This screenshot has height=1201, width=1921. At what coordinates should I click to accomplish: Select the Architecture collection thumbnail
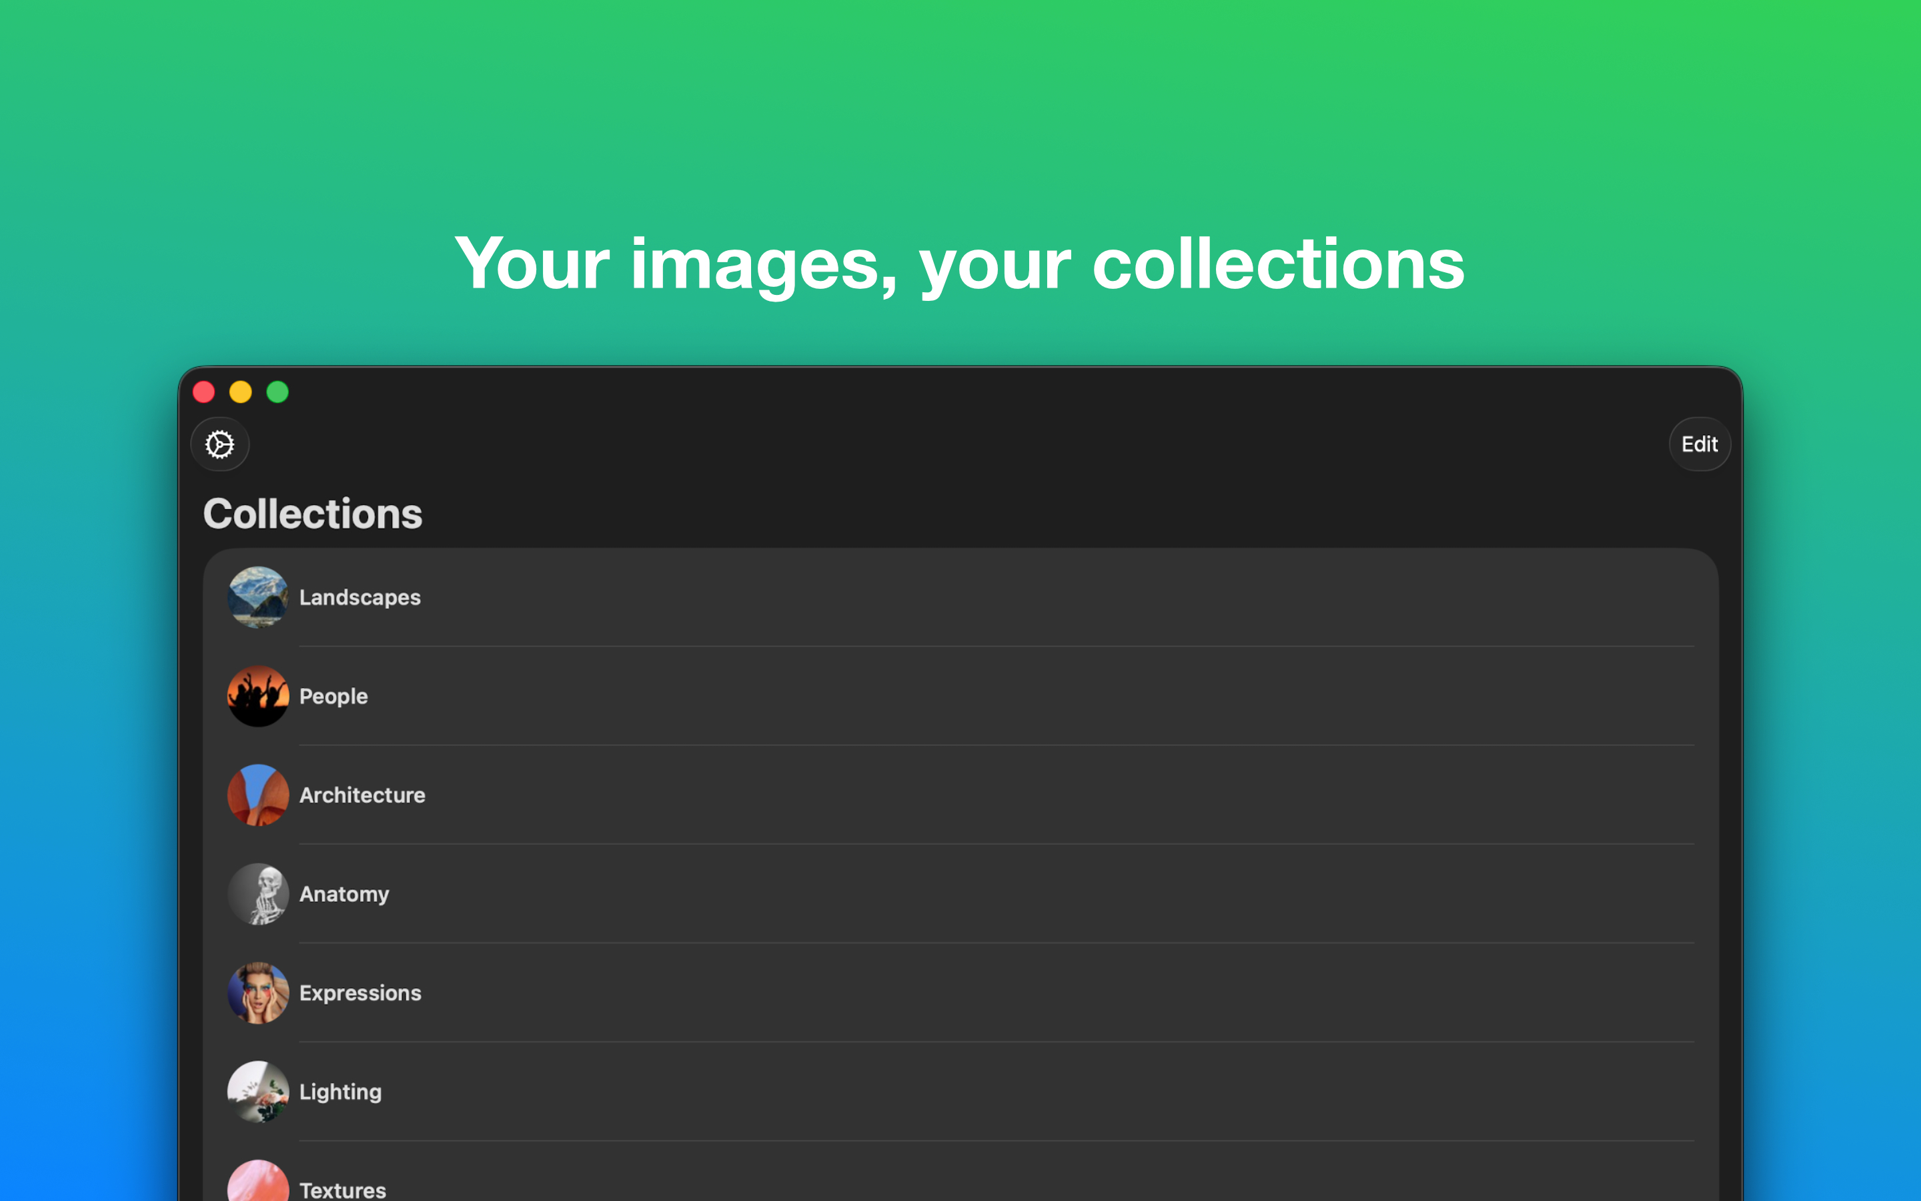coord(258,795)
